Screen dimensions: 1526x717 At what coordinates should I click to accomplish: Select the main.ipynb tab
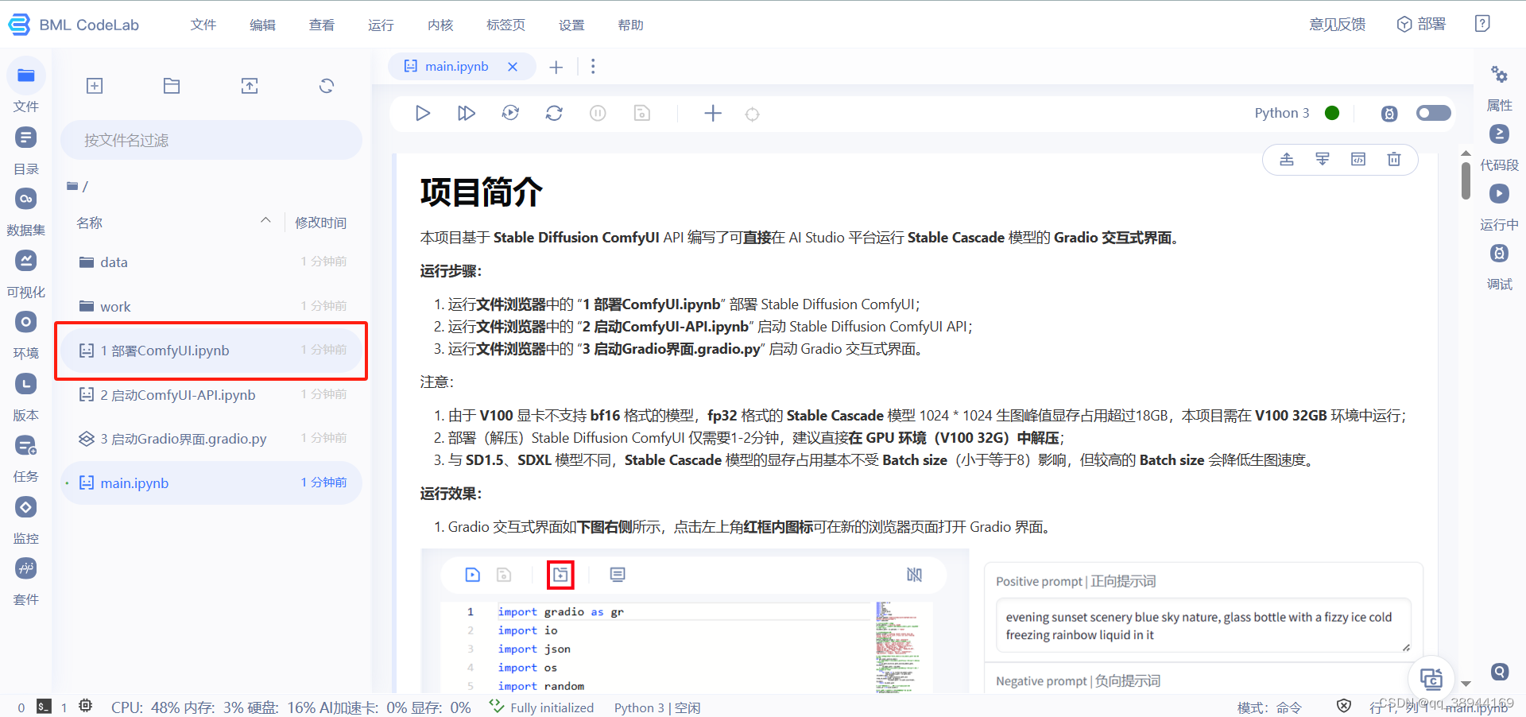click(456, 67)
